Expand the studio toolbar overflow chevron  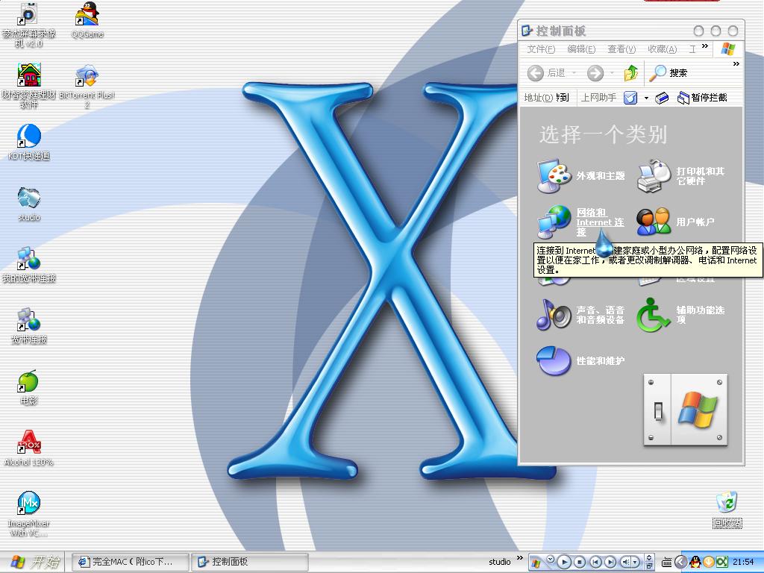coord(520,558)
